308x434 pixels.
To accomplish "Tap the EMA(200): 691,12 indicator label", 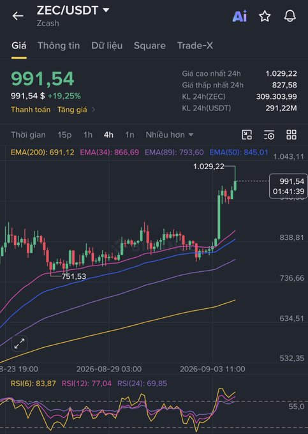I will [43, 153].
